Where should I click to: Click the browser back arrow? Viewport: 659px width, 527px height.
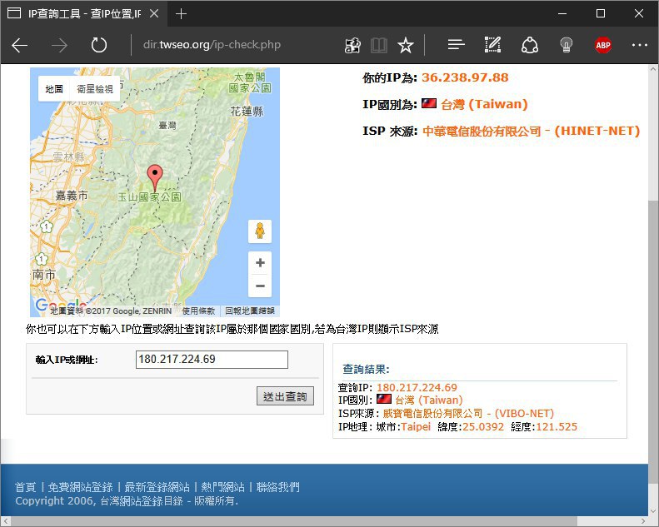point(20,45)
